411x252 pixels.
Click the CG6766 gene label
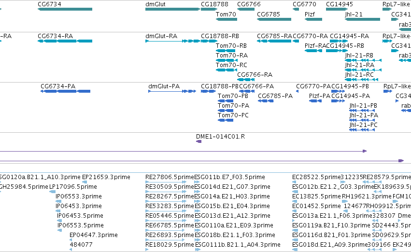click(x=249, y=4)
